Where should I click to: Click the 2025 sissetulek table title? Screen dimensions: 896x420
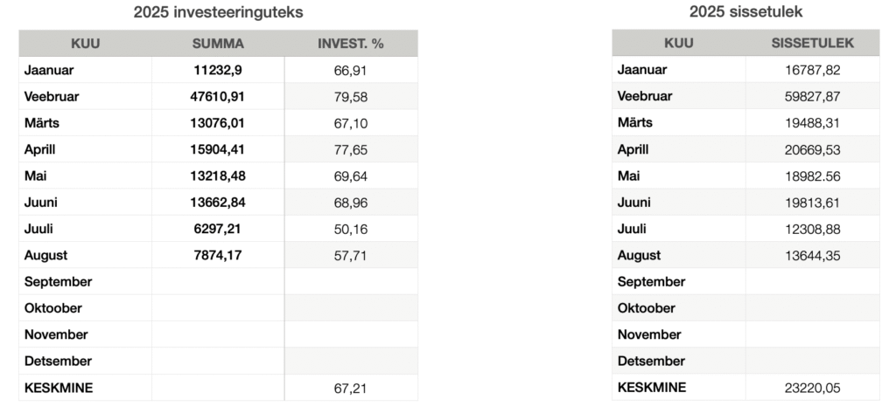[x=745, y=11]
